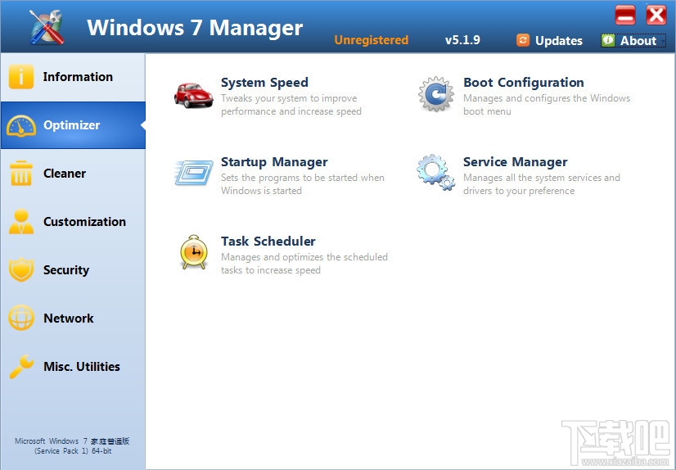Minimize the window with red minus button
The height and width of the screenshot is (470, 676).
coord(625,16)
